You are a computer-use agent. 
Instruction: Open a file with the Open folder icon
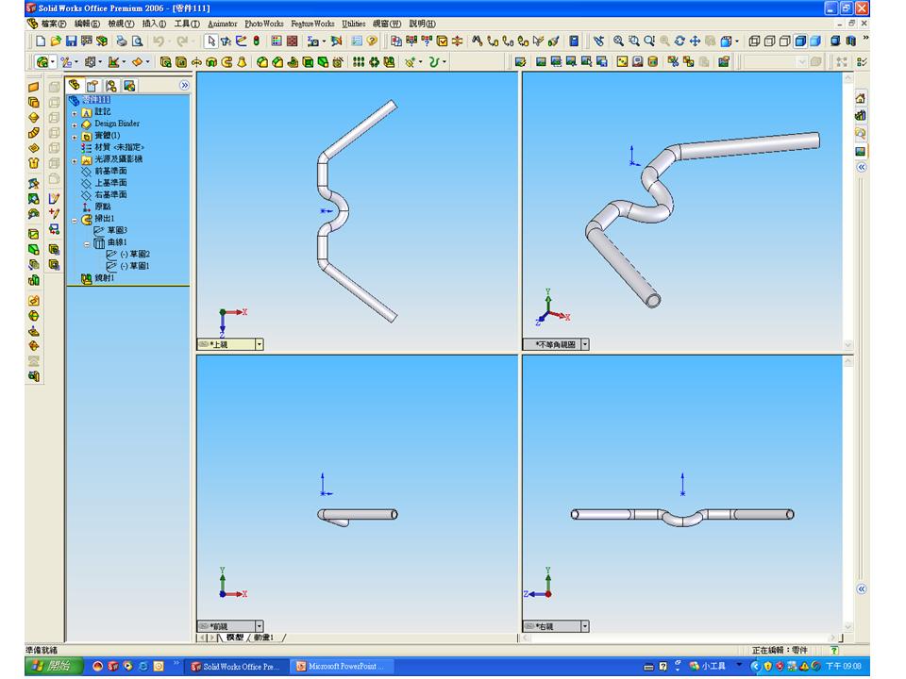point(56,41)
